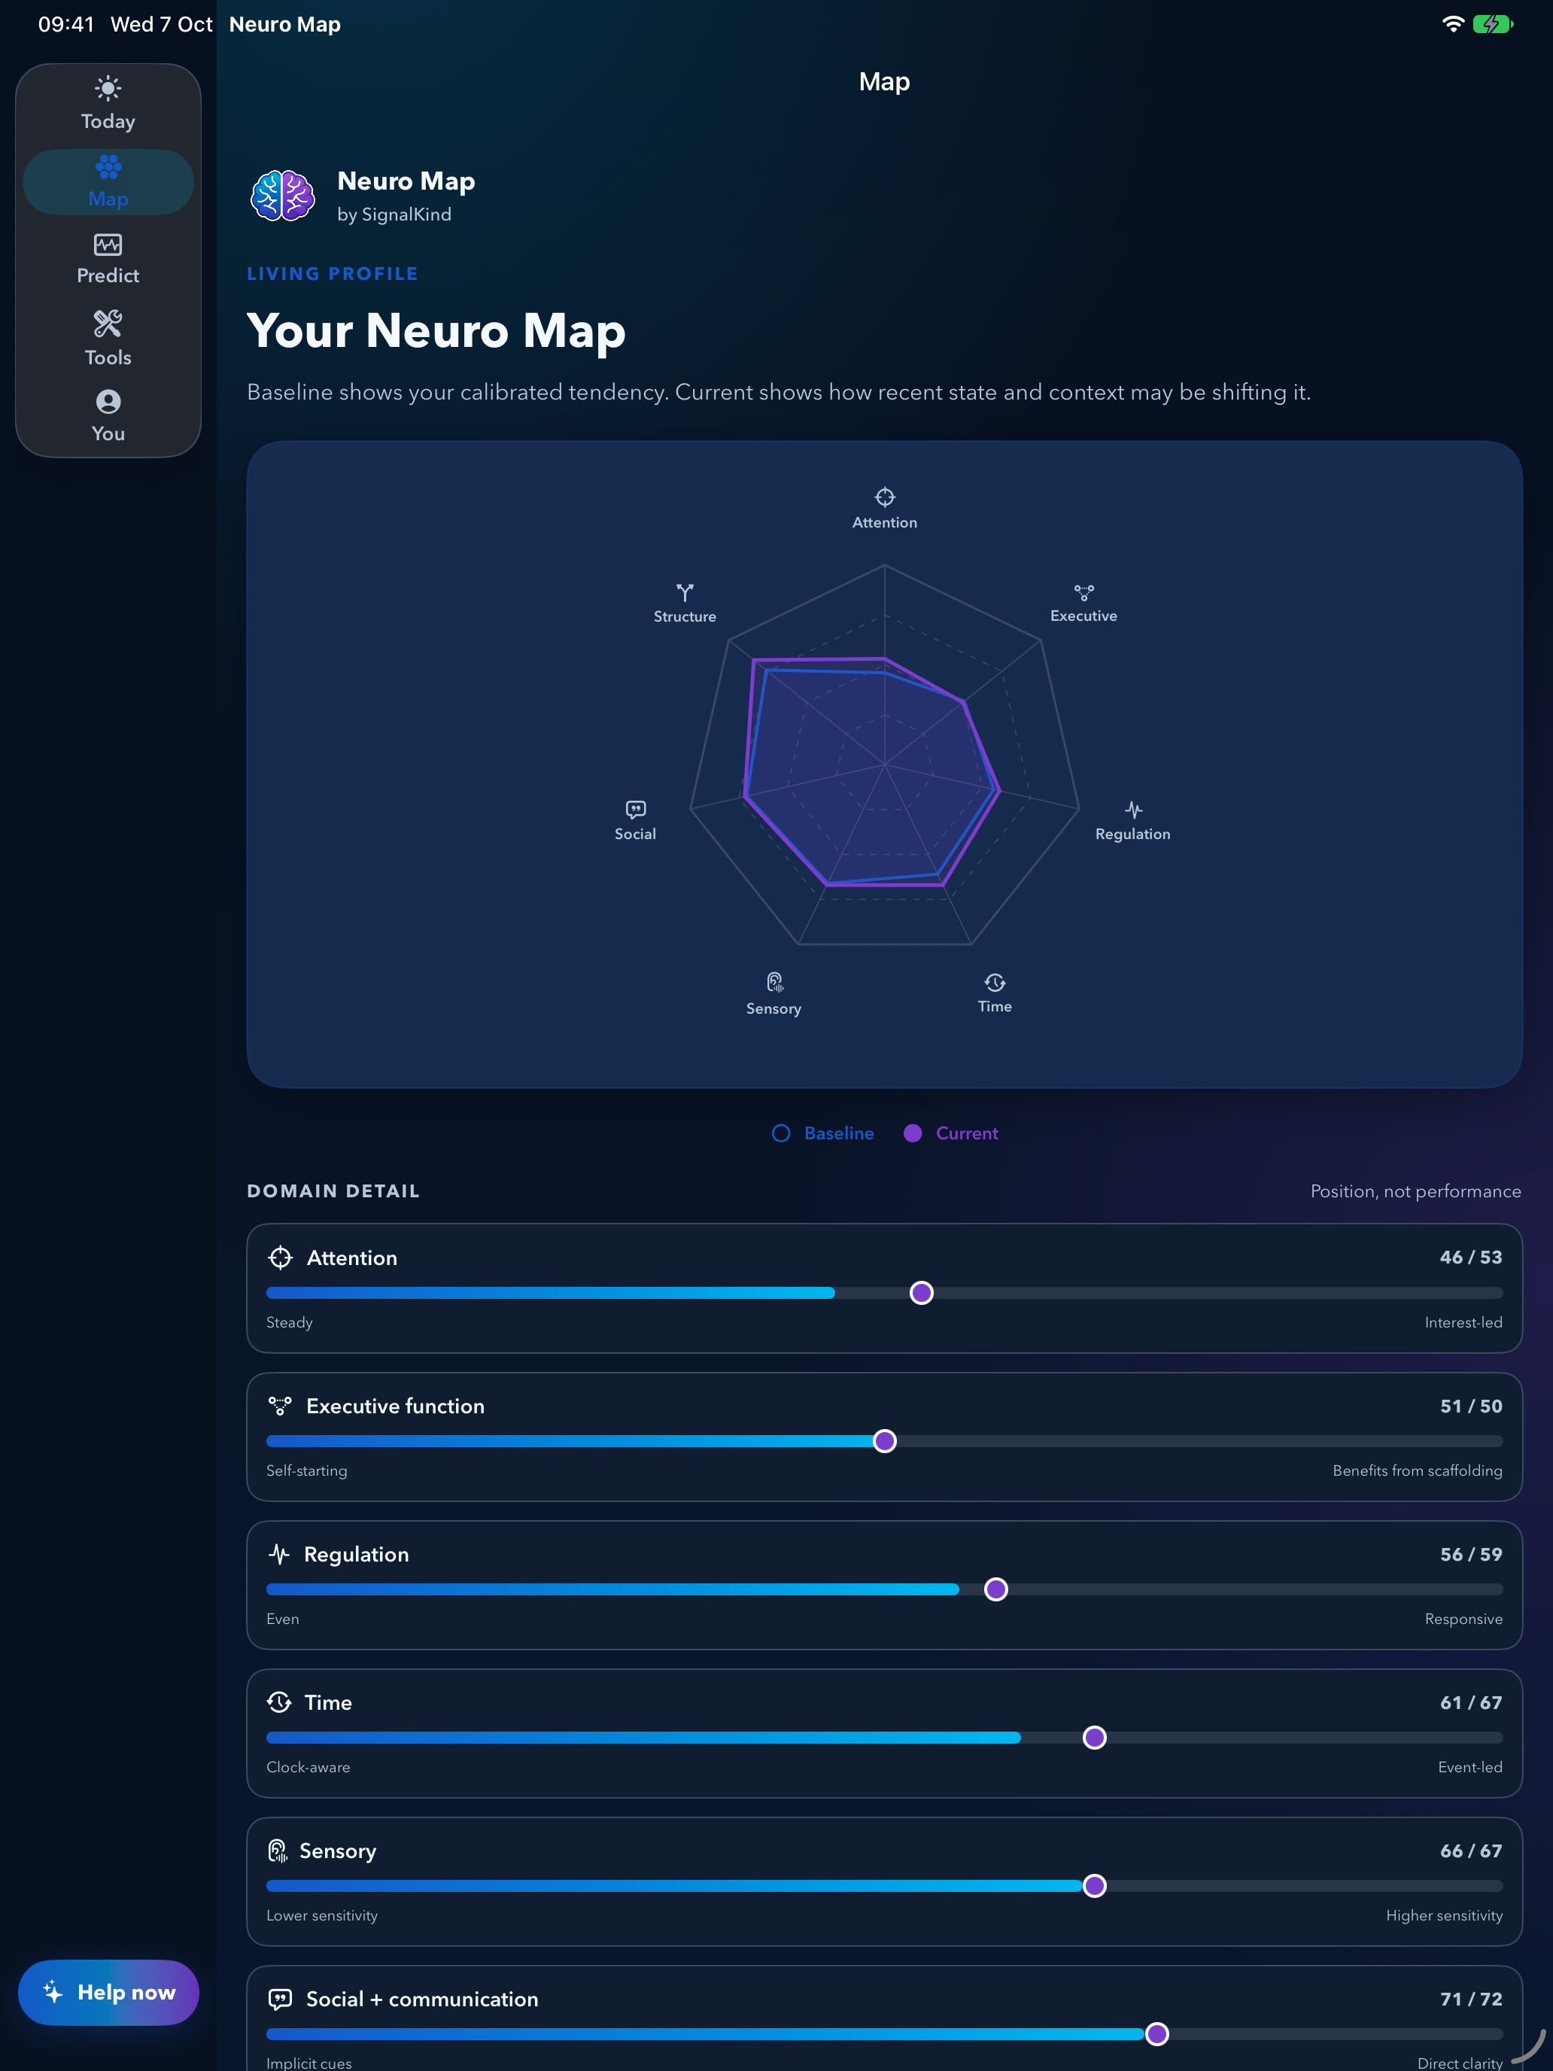Click the 'Your Neuro Map' heading
The image size is (1553, 2071).
tap(436, 330)
